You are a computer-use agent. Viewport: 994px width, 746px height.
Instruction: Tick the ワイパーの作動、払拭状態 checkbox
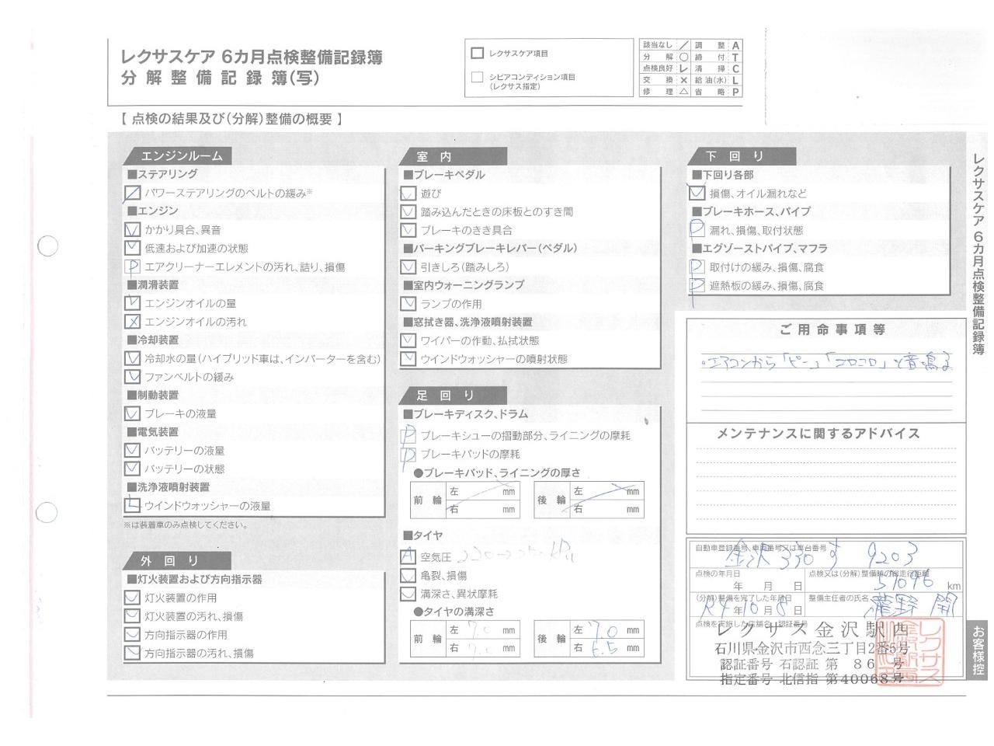pyautogui.click(x=408, y=340)
